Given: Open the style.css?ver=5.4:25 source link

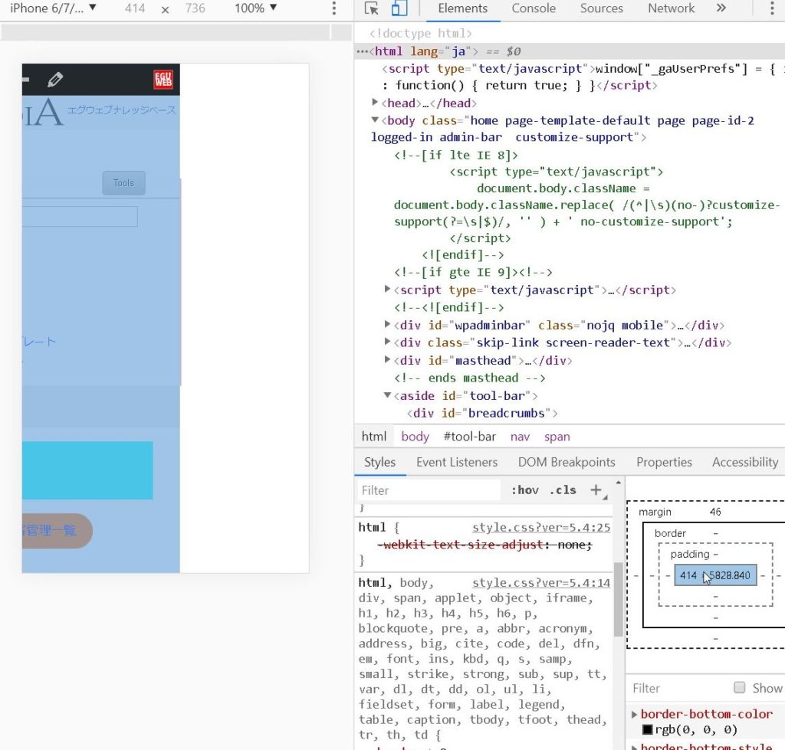Looking at the screenshot, I should pos(541,527).
